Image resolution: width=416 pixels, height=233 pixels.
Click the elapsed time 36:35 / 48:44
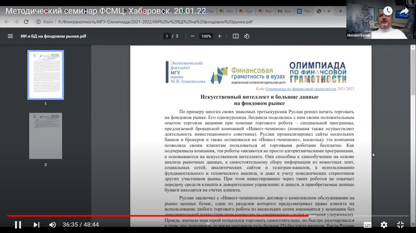pos(81,225)
